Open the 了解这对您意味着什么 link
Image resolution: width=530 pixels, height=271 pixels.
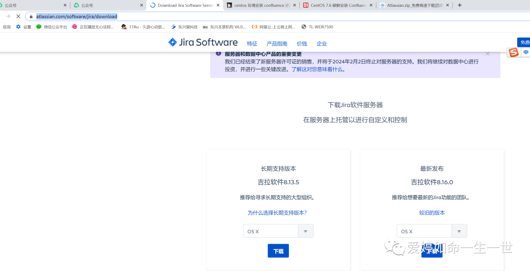[318, 70]
